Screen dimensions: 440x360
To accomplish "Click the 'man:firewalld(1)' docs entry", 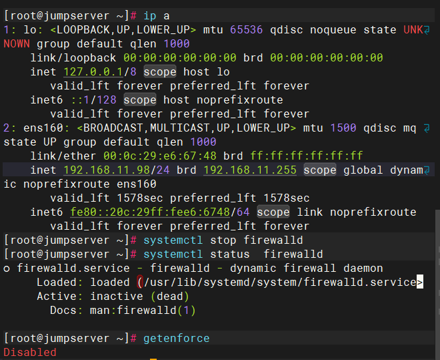I will tap(143, 311).
